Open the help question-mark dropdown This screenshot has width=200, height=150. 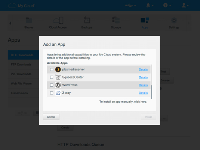(167, 5)
